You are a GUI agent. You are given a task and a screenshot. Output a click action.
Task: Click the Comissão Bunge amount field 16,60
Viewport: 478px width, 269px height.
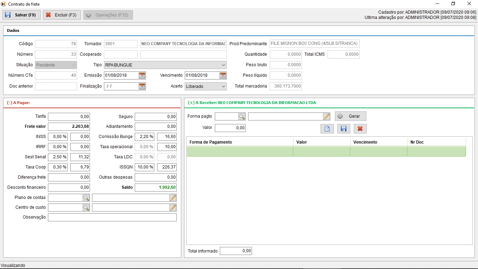click(x=167, y=137)
